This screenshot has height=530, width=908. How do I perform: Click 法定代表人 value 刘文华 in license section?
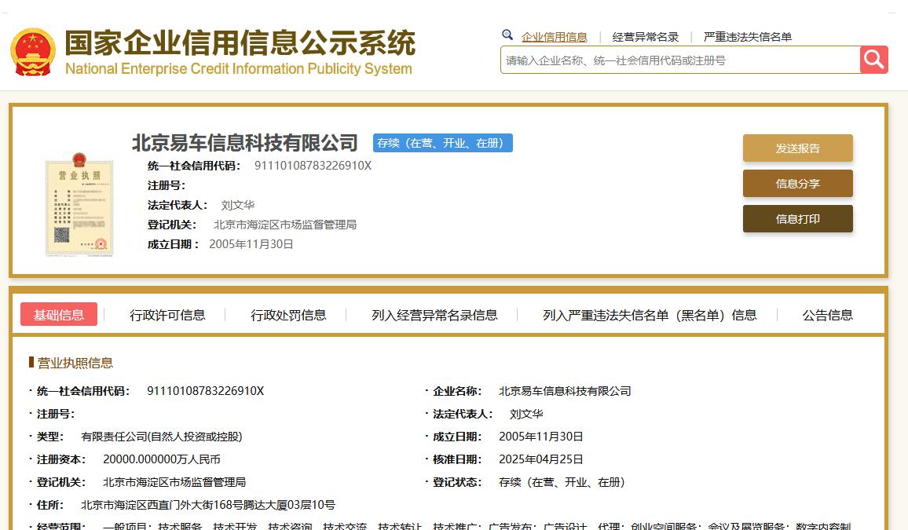click(x=526, y=414)
